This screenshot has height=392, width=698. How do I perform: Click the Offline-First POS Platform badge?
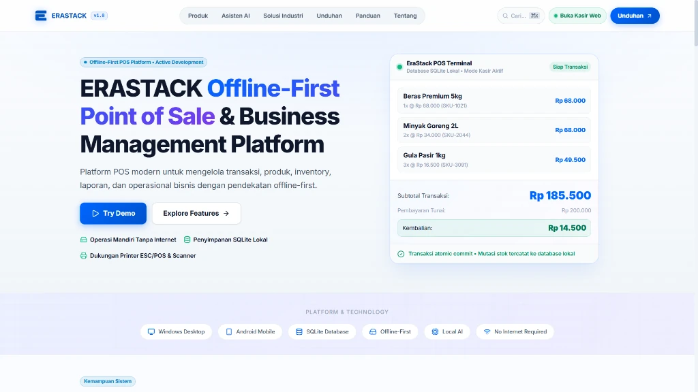point(143,62)
